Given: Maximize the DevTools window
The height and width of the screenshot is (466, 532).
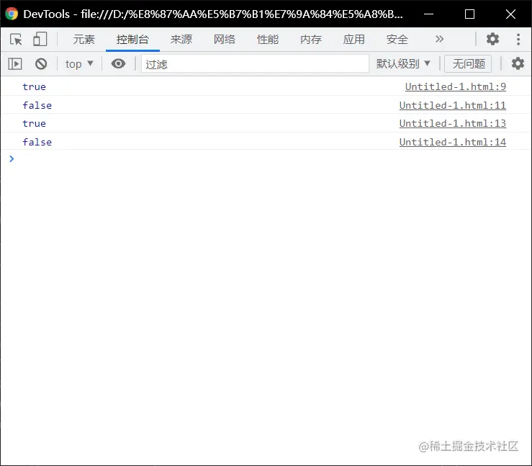Looking at the screenshot, I should pyautogui.click(x=469, y=14).
